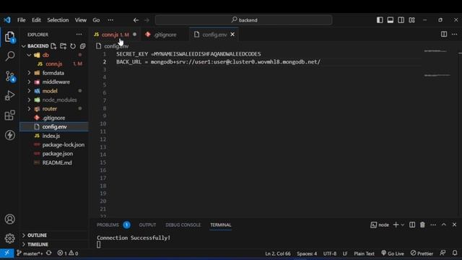Add a new terminal with plus
This screenshot has height=260, width=462.
click(396, 225)
